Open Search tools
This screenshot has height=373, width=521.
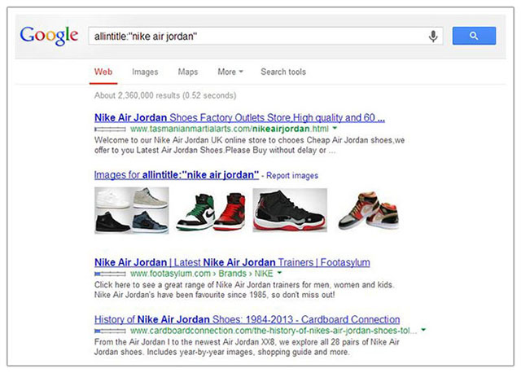click(x=283, y=72)
